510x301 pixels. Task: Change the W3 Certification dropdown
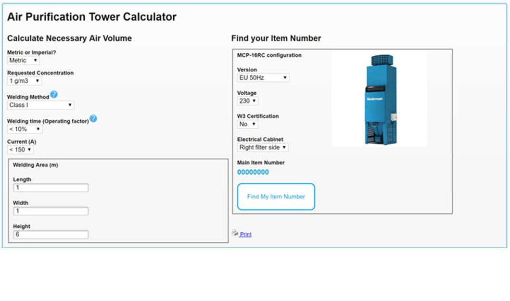pyautogui.click(x=248, y=124)
